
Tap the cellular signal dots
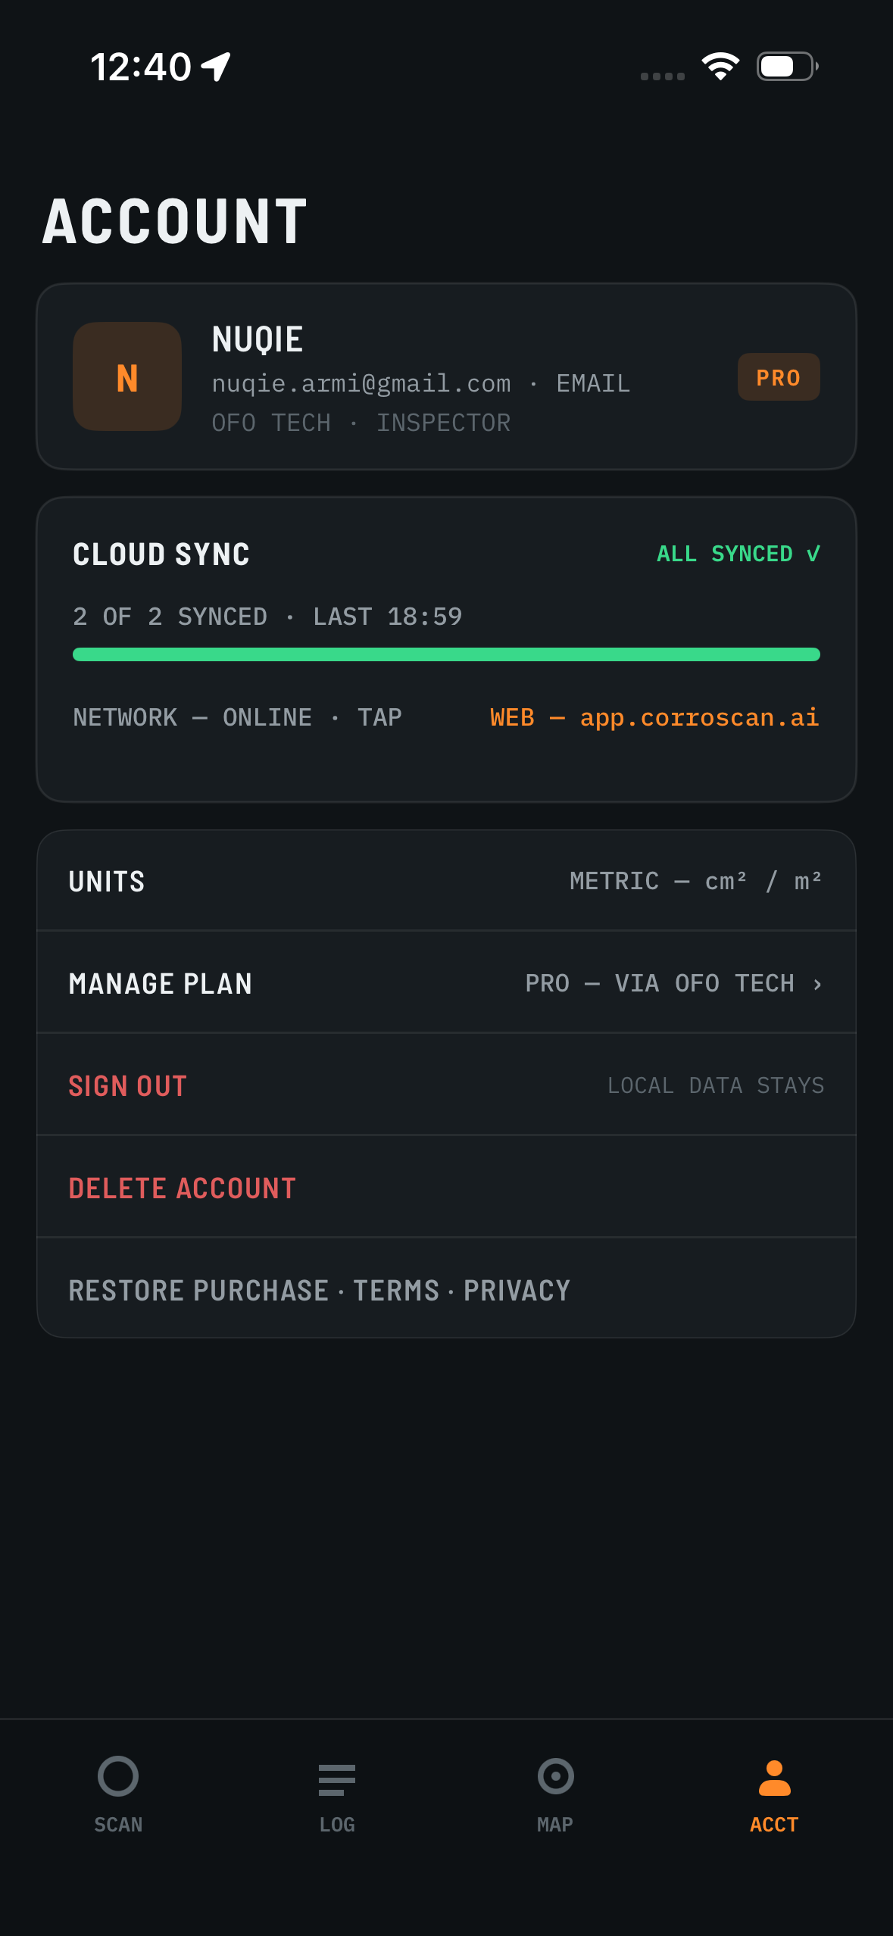pyautogui.click(x=663, y=76)
